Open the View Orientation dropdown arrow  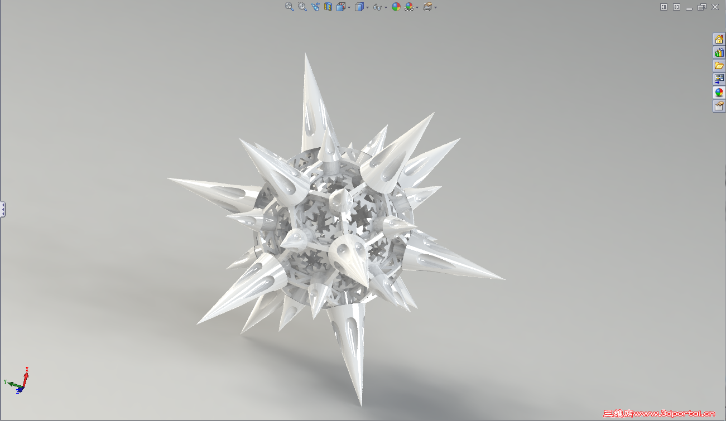(349, 7)
